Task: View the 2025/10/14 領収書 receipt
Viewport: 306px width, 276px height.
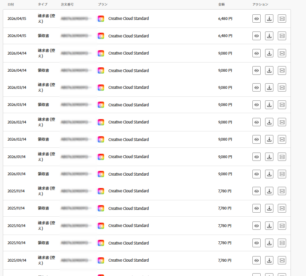Action: click(256, 243)
